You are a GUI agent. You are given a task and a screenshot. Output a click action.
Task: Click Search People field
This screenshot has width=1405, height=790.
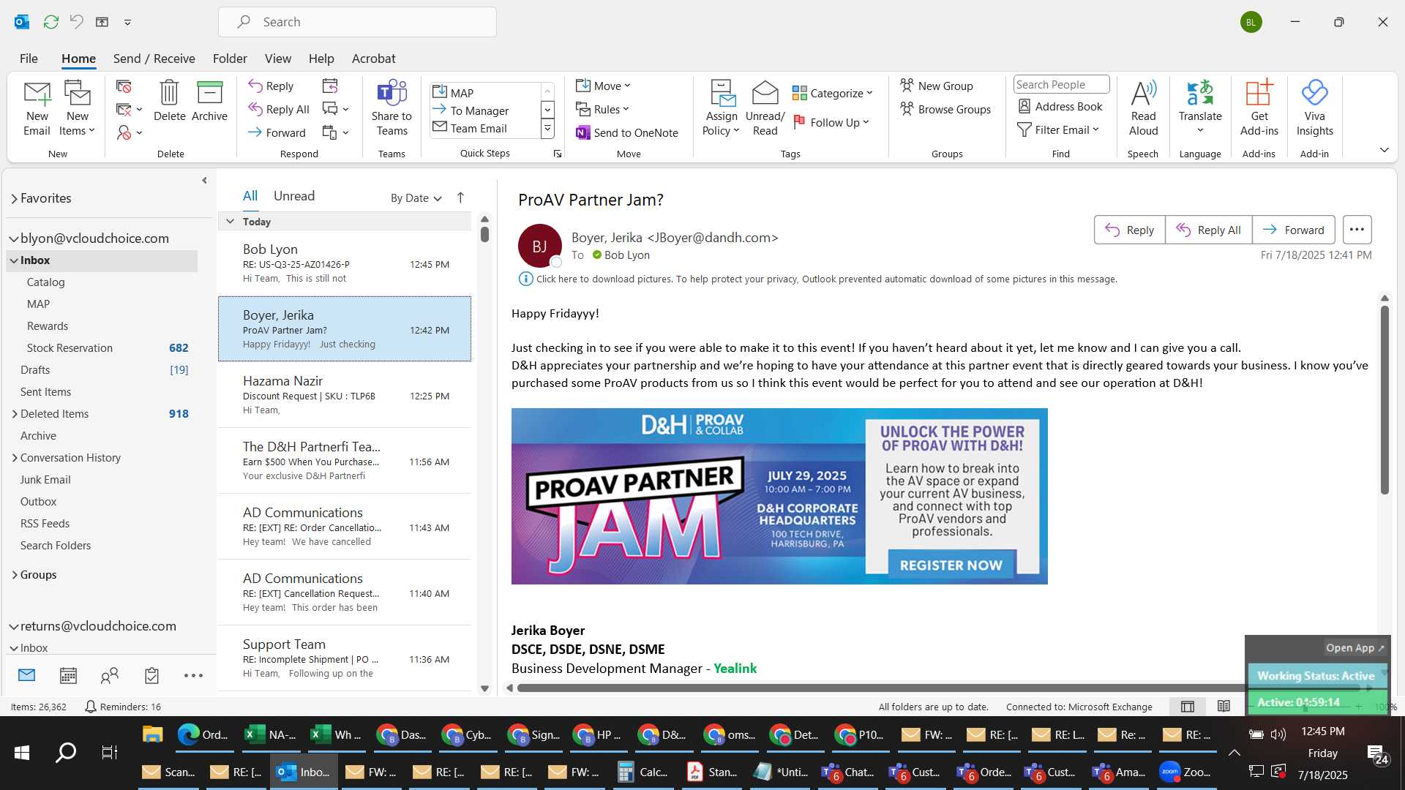[x=1061, y=84]
